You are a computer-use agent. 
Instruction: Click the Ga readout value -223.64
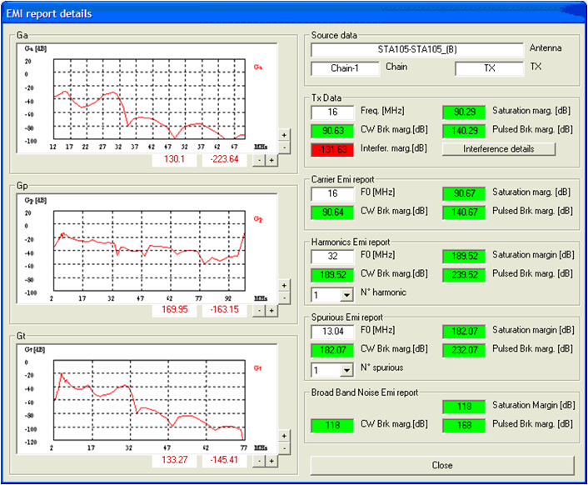point(224,159)
